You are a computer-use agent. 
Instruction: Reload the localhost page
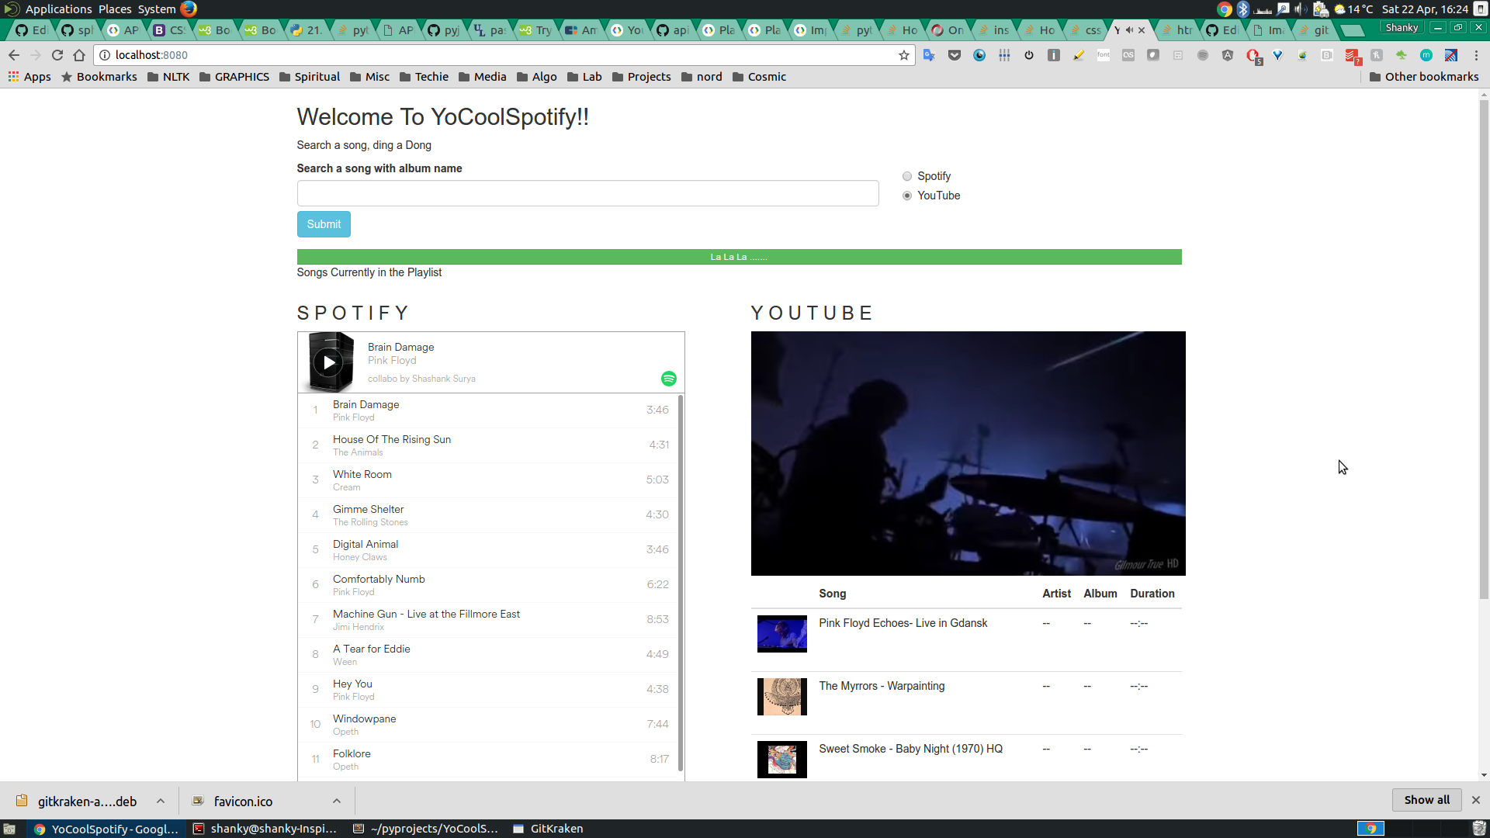click(x=57, y=55)
